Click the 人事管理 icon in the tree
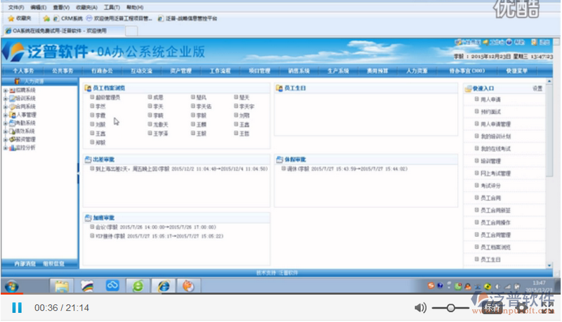Viewport: 562px width, 322px height. [x=12, y=115]
